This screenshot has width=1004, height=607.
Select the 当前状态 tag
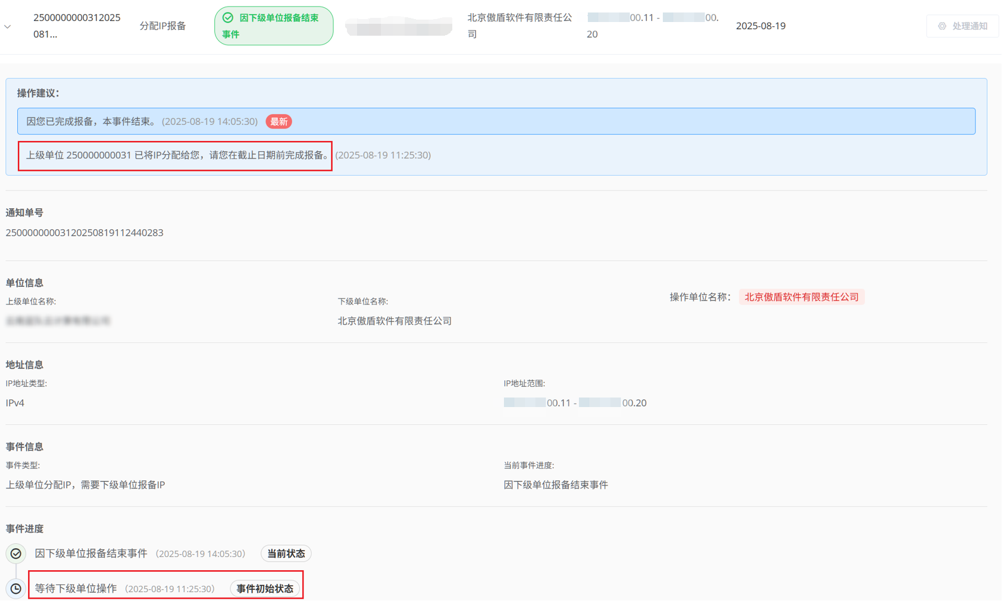286,554
